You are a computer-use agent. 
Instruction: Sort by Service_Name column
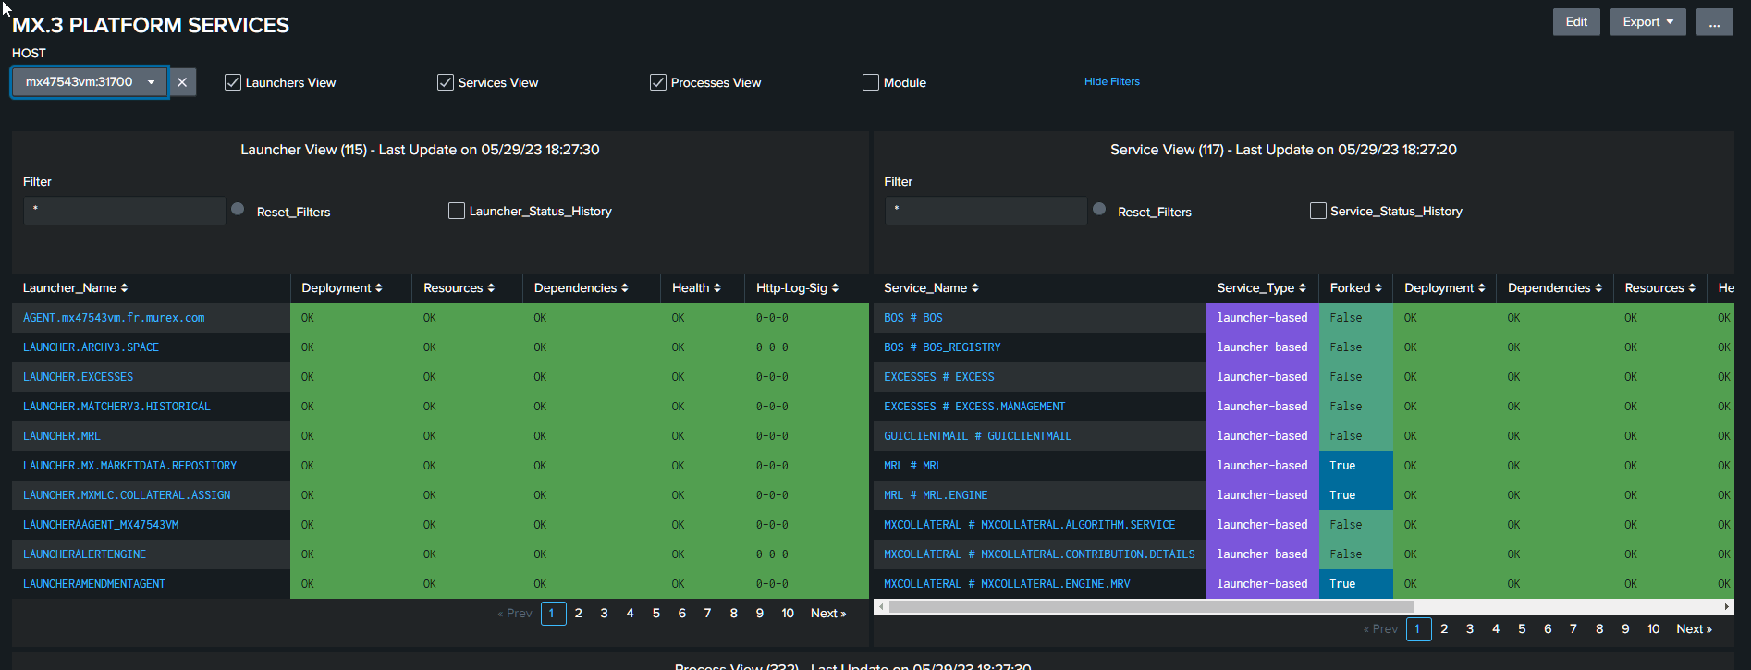click(932, 287)
